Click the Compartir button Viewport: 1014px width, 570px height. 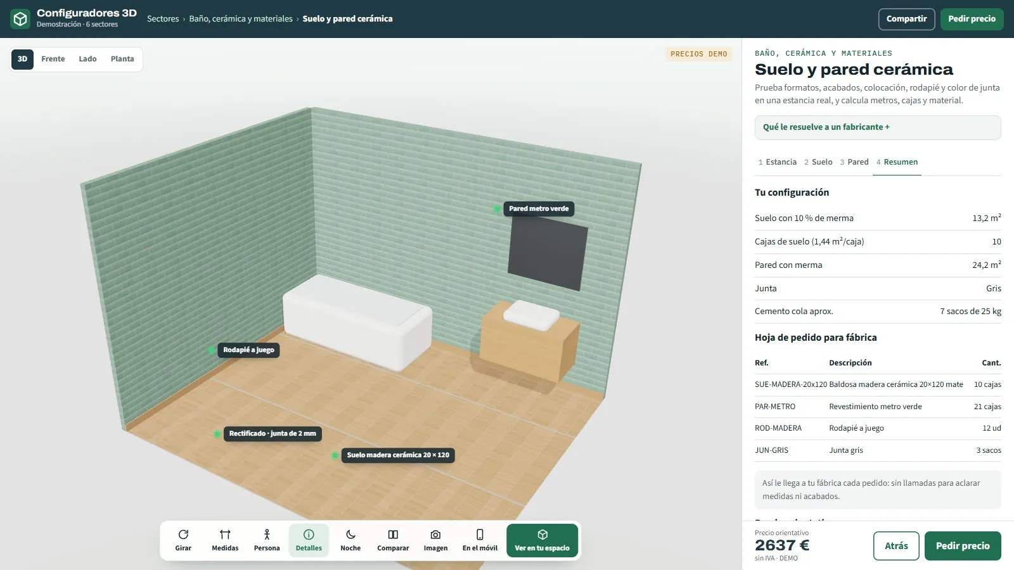[x=906, y=19]
